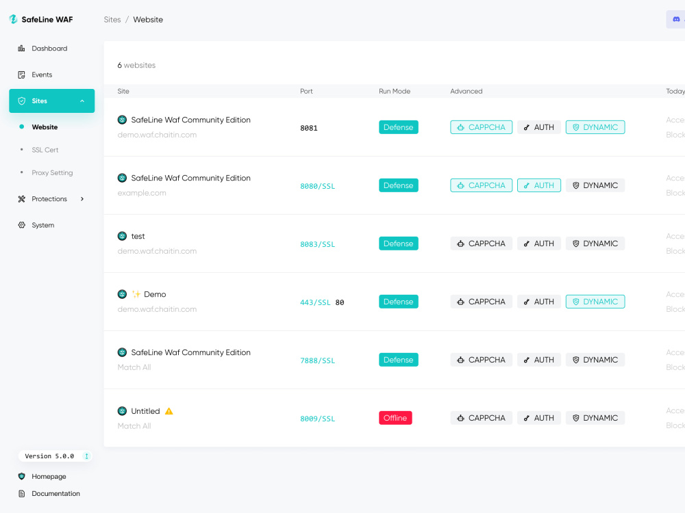Click Defense mode on example.com site
The width and height of the screenshot is (685, 513).
tap(399, 185)
